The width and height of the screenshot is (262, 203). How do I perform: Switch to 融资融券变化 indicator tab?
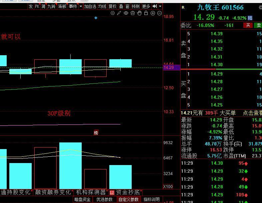(x=53, y=192)
